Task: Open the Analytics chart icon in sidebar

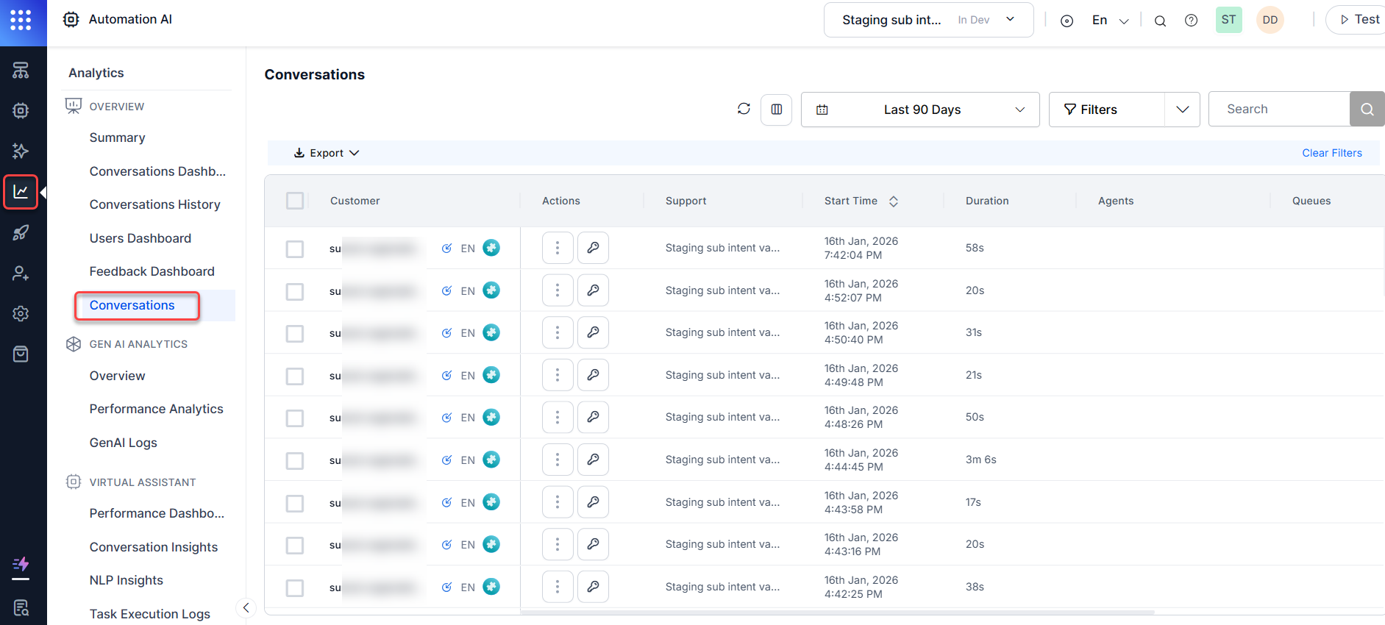Action: point(21,192)
